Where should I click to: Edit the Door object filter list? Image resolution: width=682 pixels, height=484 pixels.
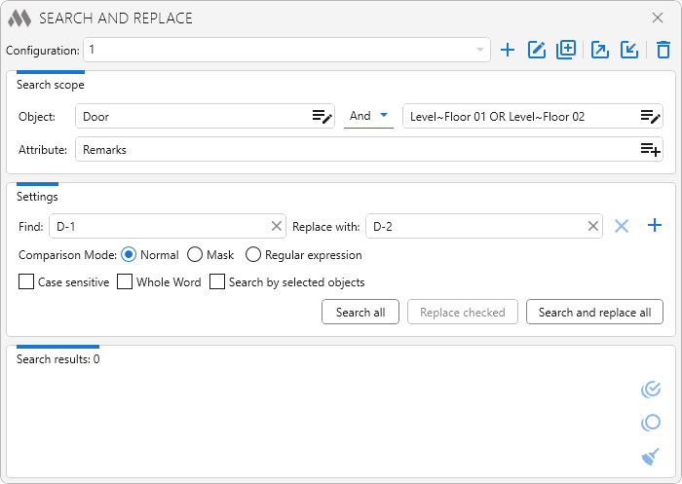point(322,117)
